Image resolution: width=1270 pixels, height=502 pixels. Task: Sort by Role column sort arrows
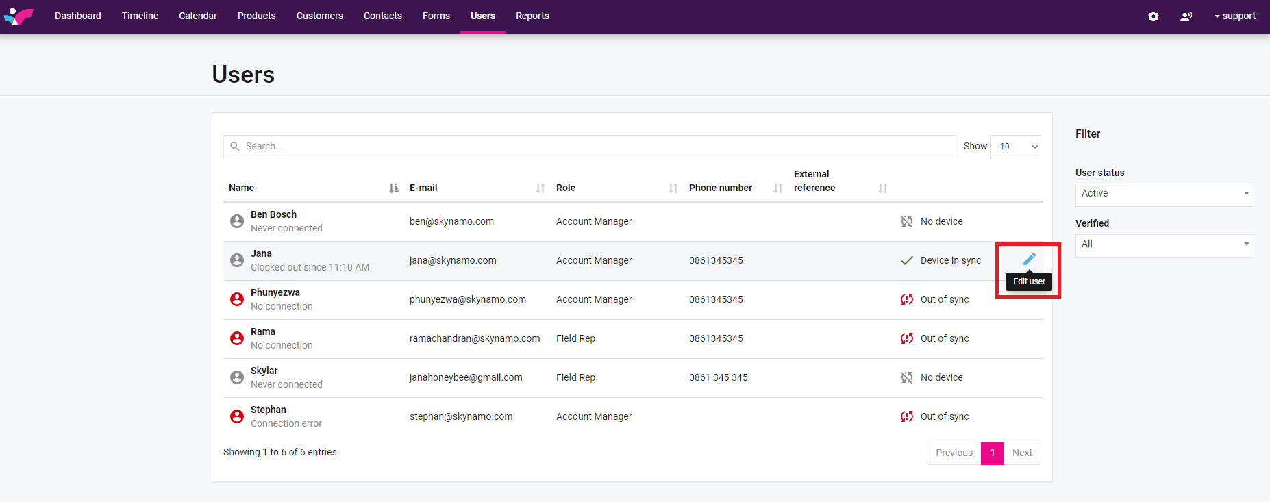[673, 188]
